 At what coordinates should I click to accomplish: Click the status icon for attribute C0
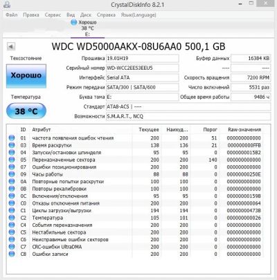click(12, 203)
